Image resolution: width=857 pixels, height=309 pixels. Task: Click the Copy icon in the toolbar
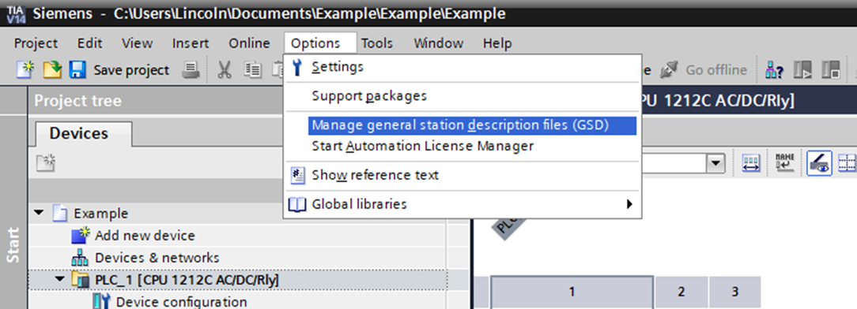tap(252, 69)
